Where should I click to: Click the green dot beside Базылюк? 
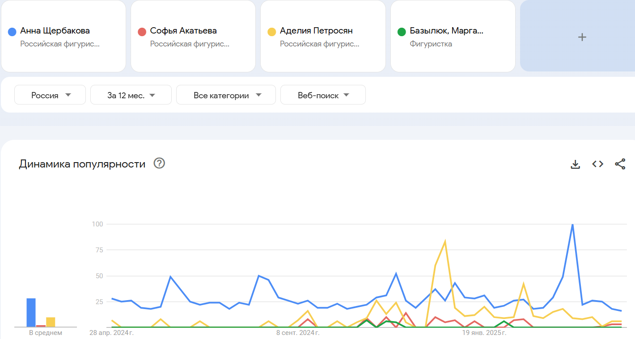click(x=402, y=32)
